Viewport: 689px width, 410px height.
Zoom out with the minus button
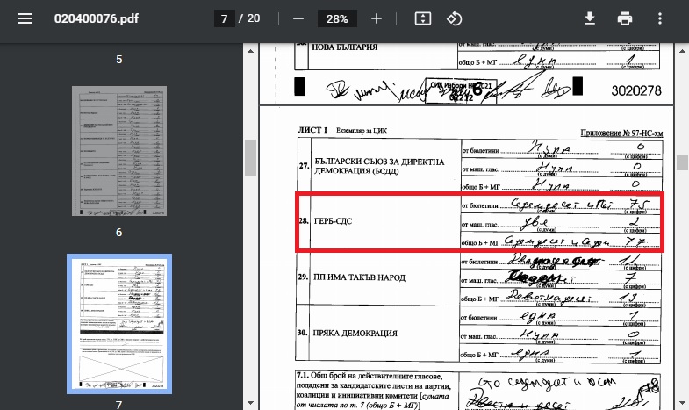point(298,18)
